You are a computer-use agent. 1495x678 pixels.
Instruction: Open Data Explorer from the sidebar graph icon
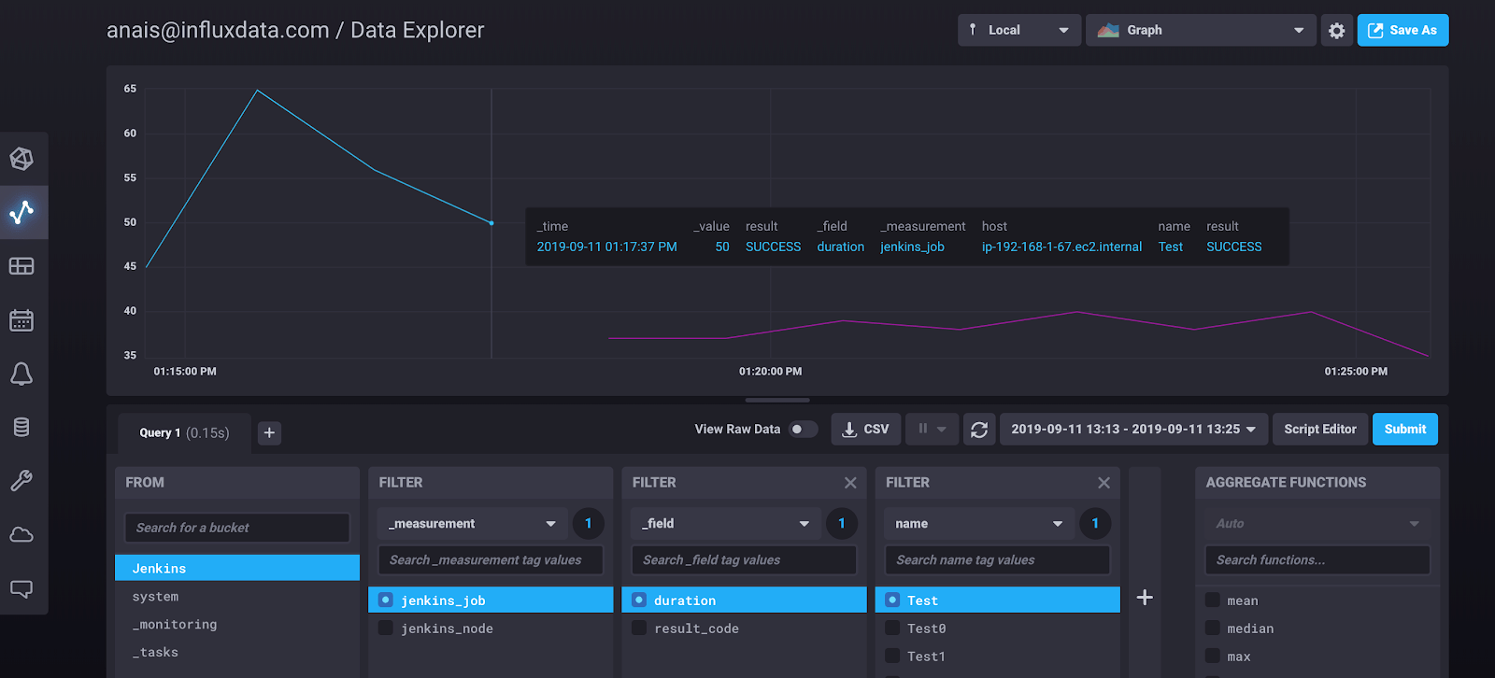pyautogui.click(x=21, y=212)
